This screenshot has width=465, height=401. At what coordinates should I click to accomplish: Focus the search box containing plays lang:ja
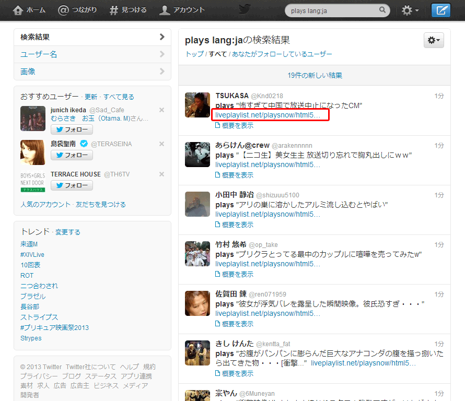click(x=337, y=10)
